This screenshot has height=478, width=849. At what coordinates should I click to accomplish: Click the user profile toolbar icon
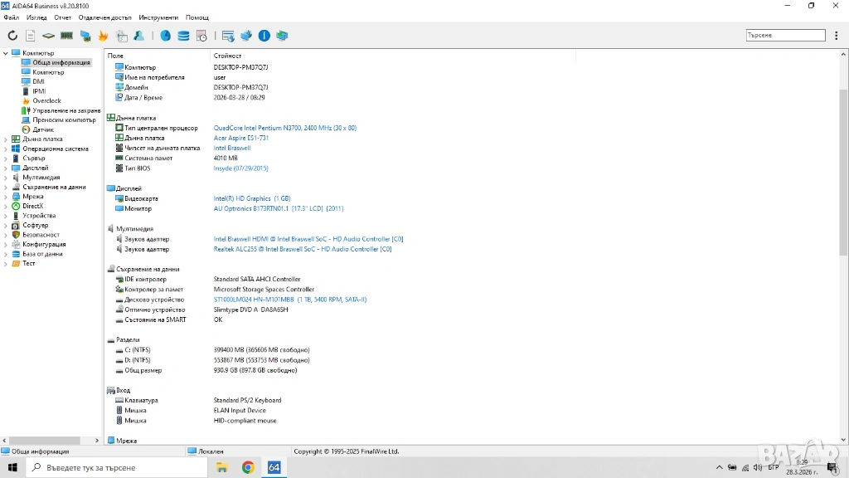pos(138,36)
